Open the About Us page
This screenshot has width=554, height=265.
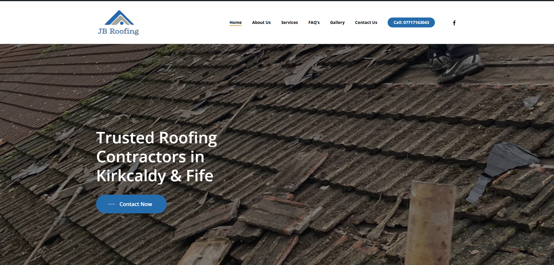pyautogui.click(x=261, y=22)
